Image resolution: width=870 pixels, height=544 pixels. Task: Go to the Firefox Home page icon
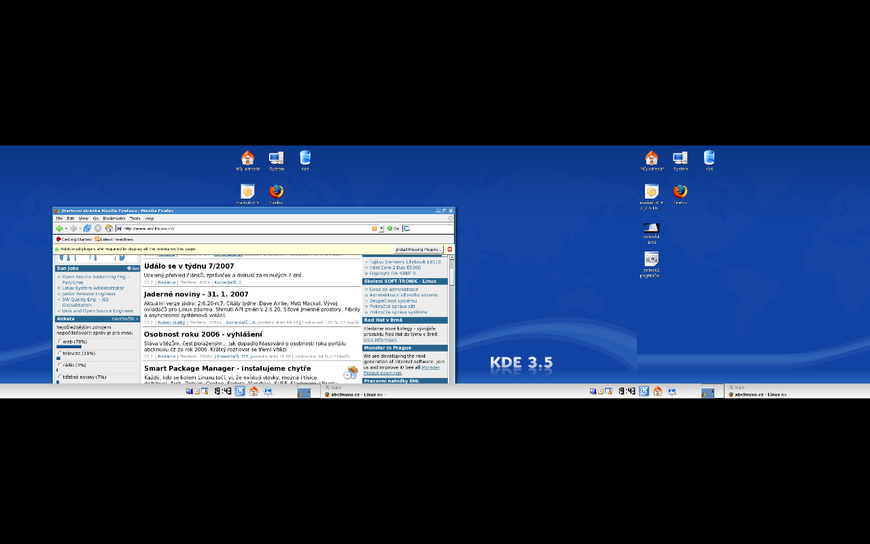[109, 228]
